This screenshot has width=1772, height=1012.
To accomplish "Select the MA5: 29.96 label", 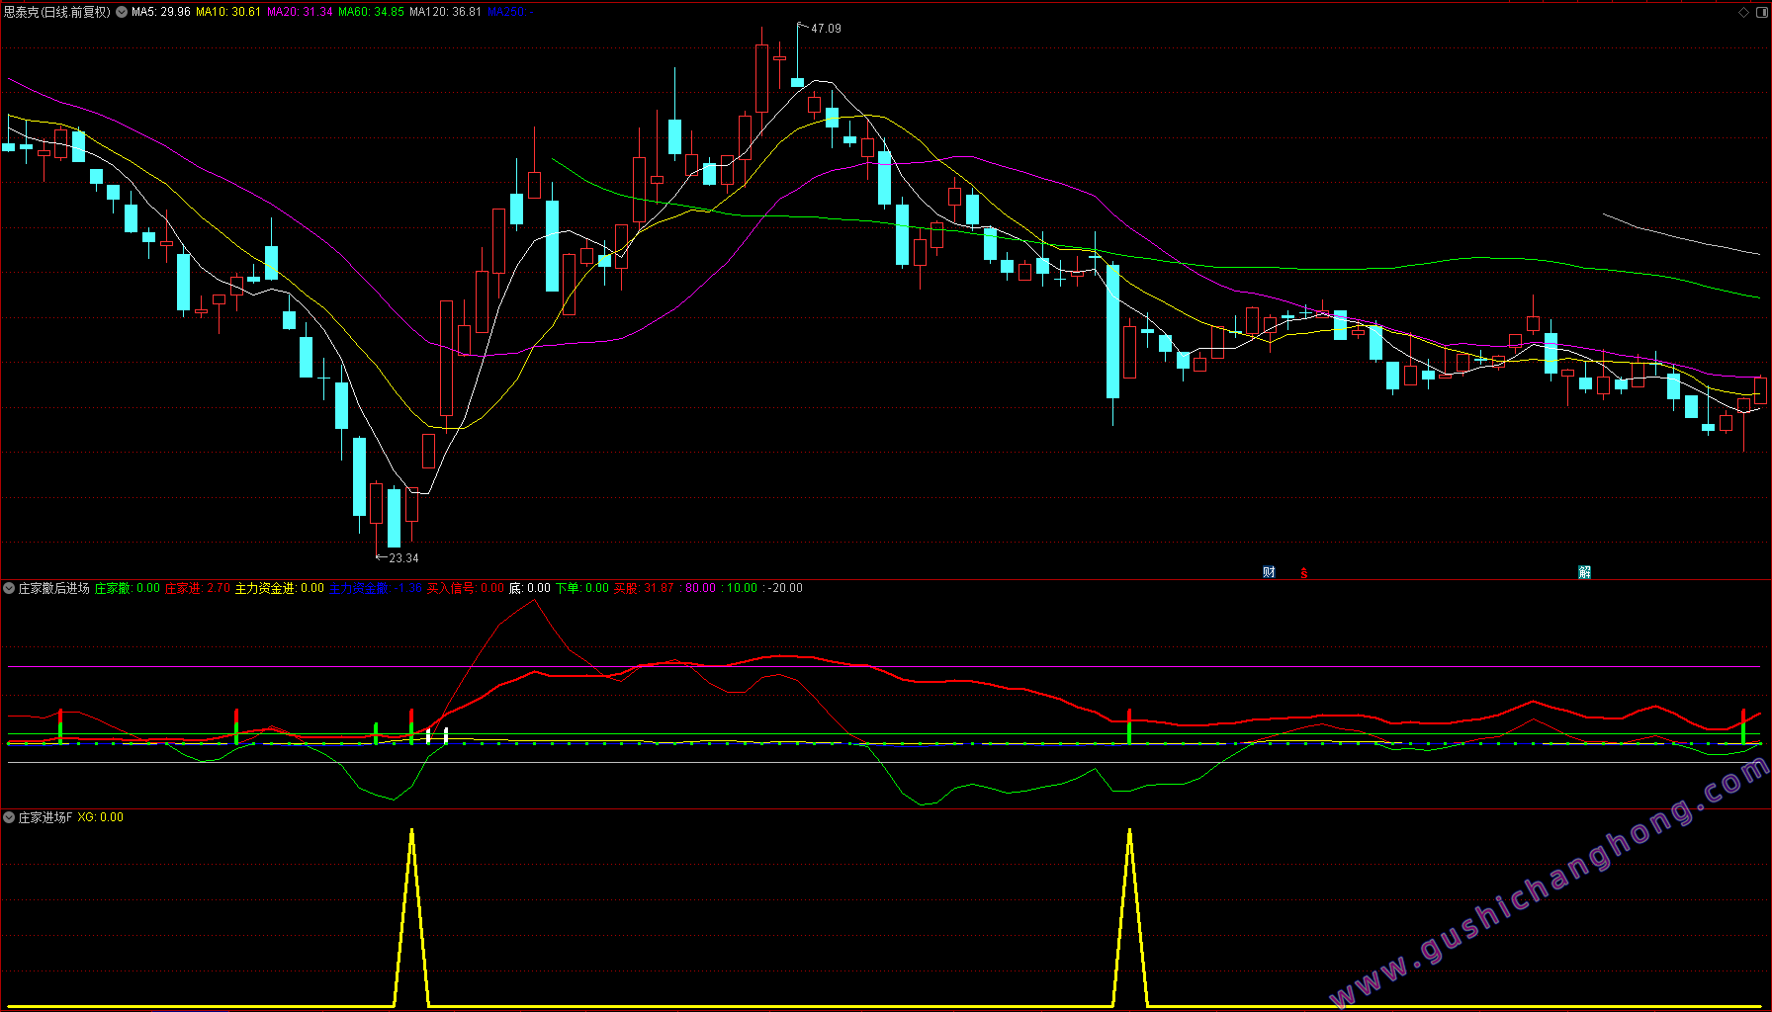I will 161,12.
